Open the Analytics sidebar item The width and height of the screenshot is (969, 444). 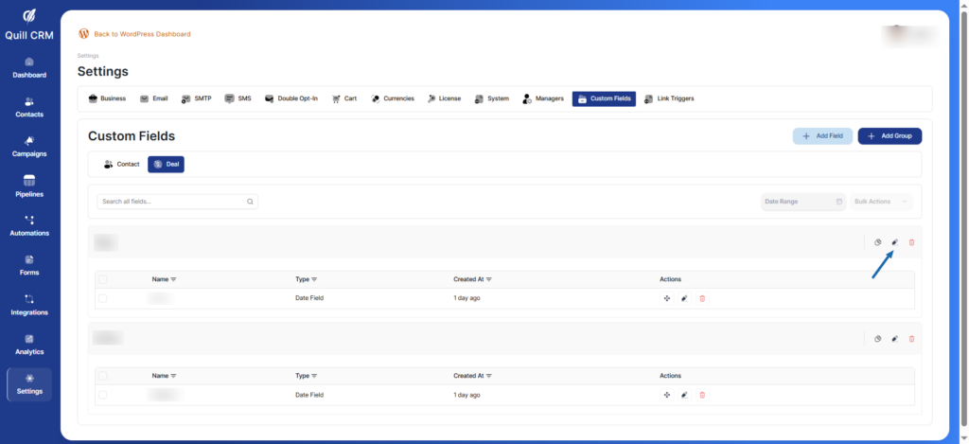(x=29, y=344)
